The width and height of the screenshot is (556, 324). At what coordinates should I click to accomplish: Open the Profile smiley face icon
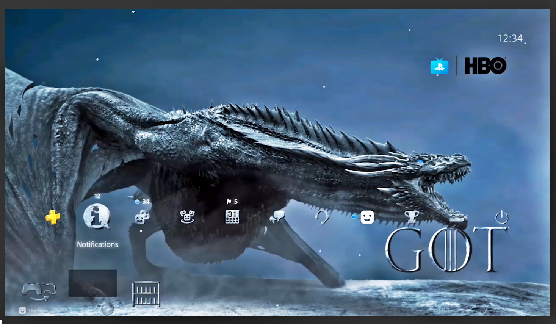367,217
